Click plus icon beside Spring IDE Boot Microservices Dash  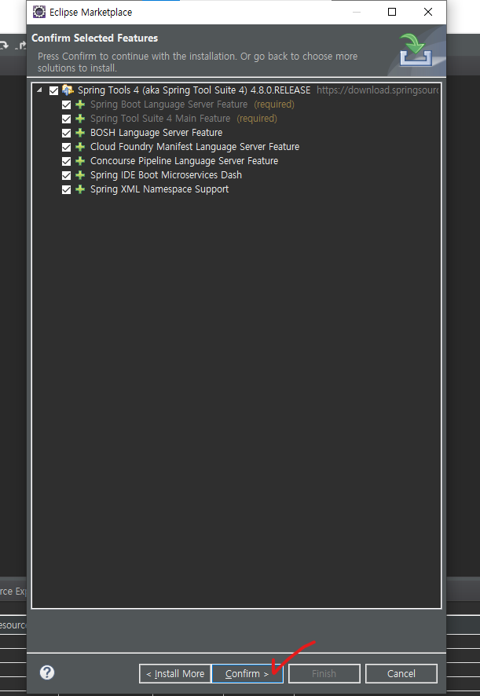pyautogui.click(x=80, y=175)
